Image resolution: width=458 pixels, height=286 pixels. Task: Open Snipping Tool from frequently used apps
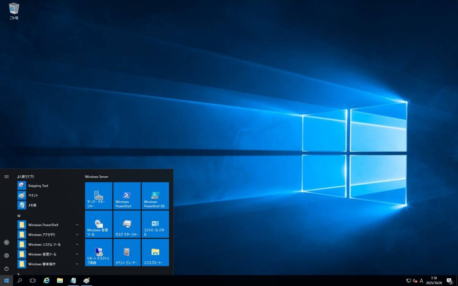(x=48, y=186)
